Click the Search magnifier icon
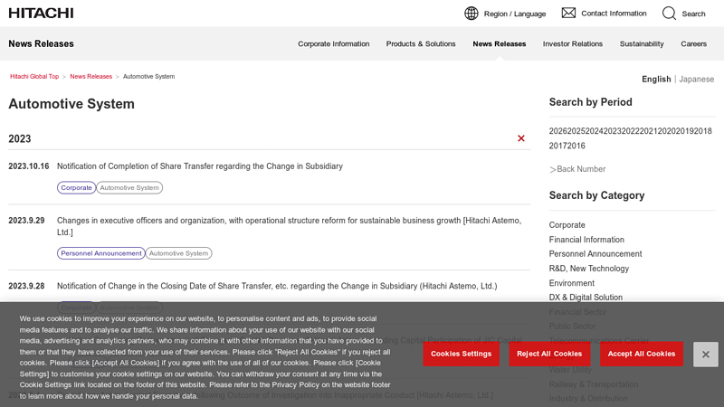The image size is (724, 407). pyautogui.click(x=669, y=14)
